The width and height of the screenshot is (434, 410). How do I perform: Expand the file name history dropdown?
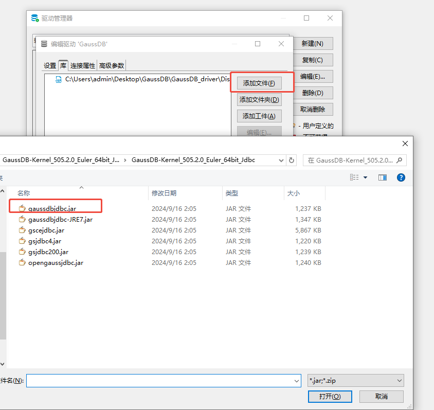(296, 381)
